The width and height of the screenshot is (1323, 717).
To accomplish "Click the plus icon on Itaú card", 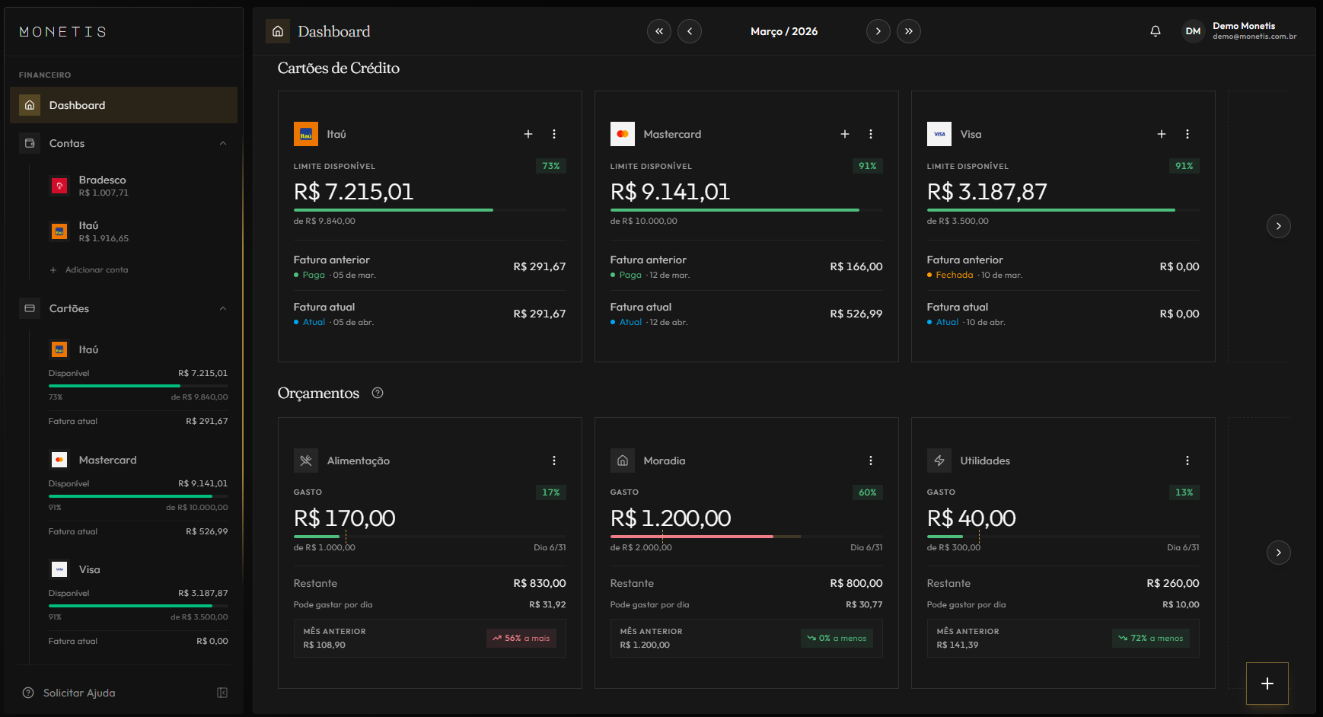I will (x=528, y=134).
